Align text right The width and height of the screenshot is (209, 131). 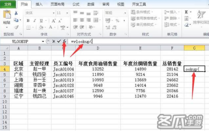coord(89,20)
